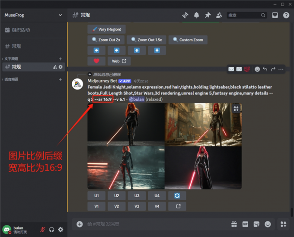
Task: Open apps icon overlay on image grid
Action: [x=236, y=109]
